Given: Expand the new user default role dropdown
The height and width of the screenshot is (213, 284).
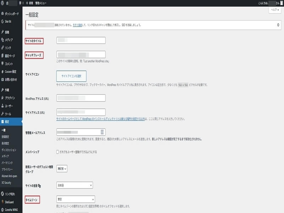Looking at the screenshot, I should pyautogui.click(x=62, y=169).
